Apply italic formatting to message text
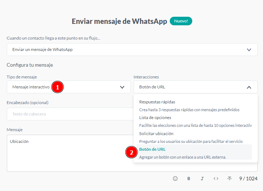 (202, 179)
